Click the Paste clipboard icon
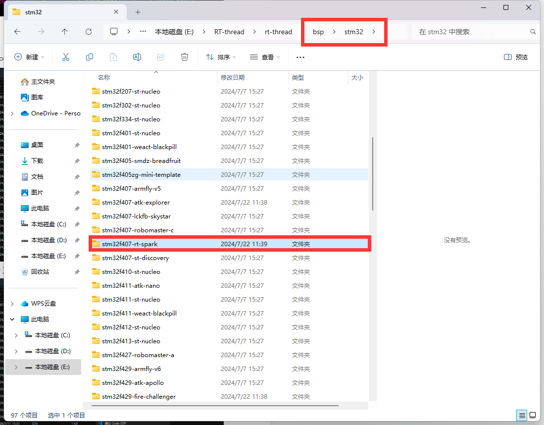 click(x=113, y=57)
